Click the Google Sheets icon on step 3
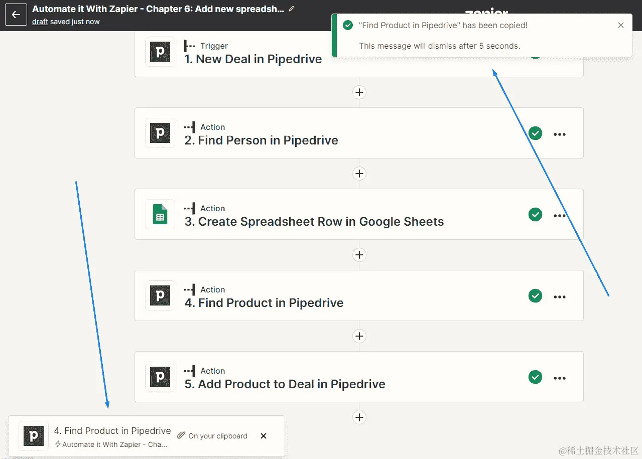 (160, 215)
